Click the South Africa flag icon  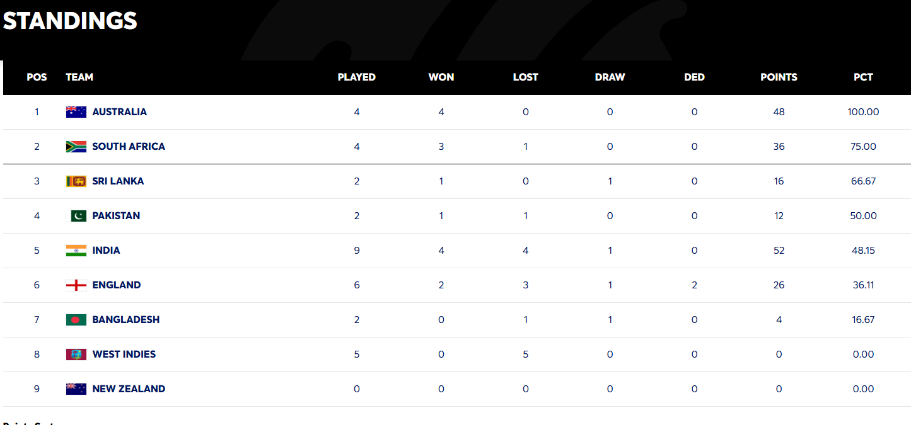click(x=76, y=147)
